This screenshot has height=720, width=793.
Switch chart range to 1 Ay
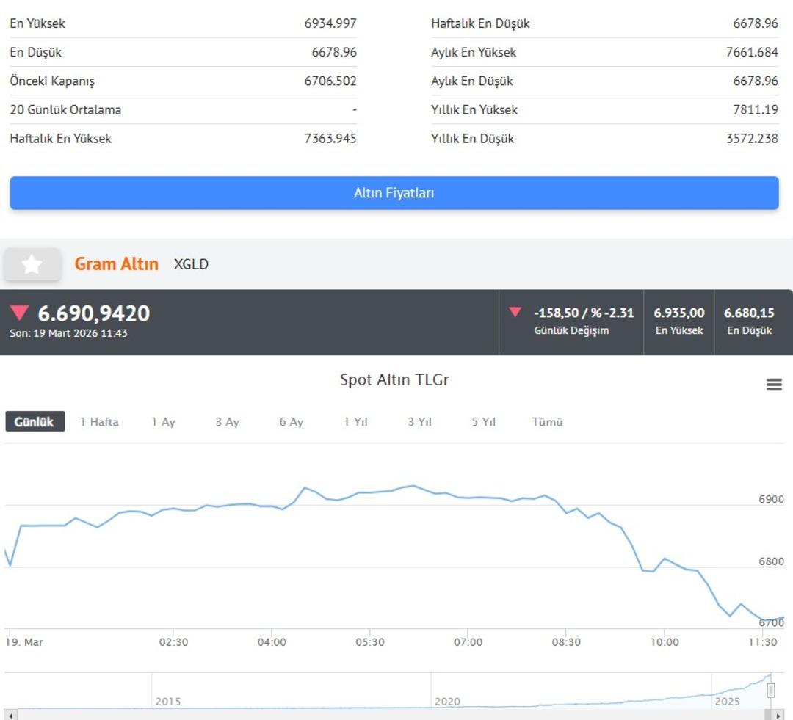click(163, 422)
